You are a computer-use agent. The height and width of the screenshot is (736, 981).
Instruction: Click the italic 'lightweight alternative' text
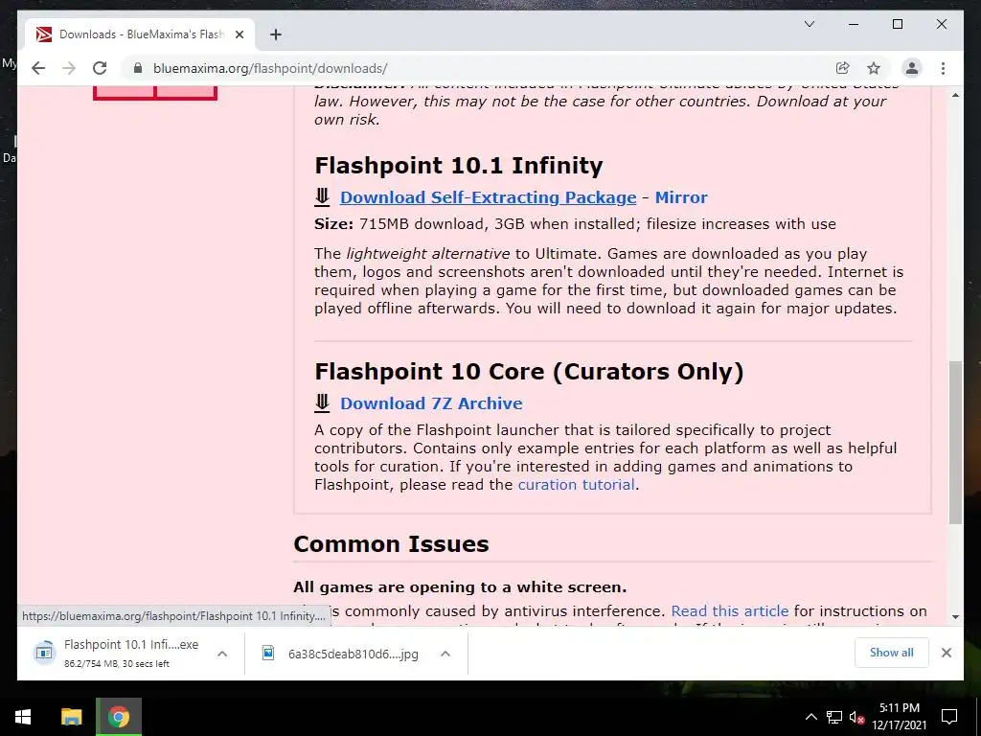pyautogui.click(x=428, y=253)
